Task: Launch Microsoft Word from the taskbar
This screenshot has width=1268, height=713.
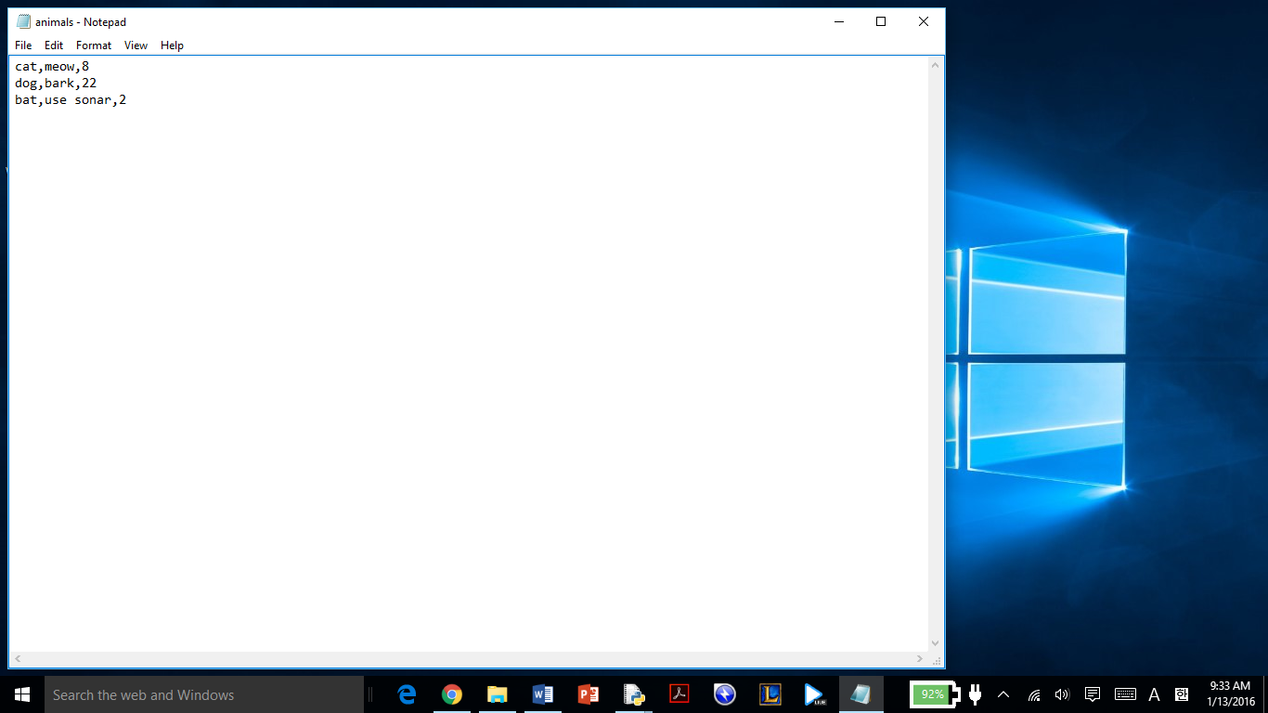Action: (543, 694)
